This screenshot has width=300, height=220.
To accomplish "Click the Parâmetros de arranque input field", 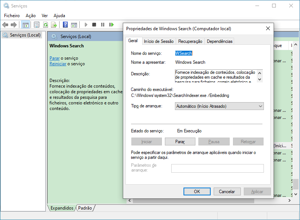I will tap(217, 168).
